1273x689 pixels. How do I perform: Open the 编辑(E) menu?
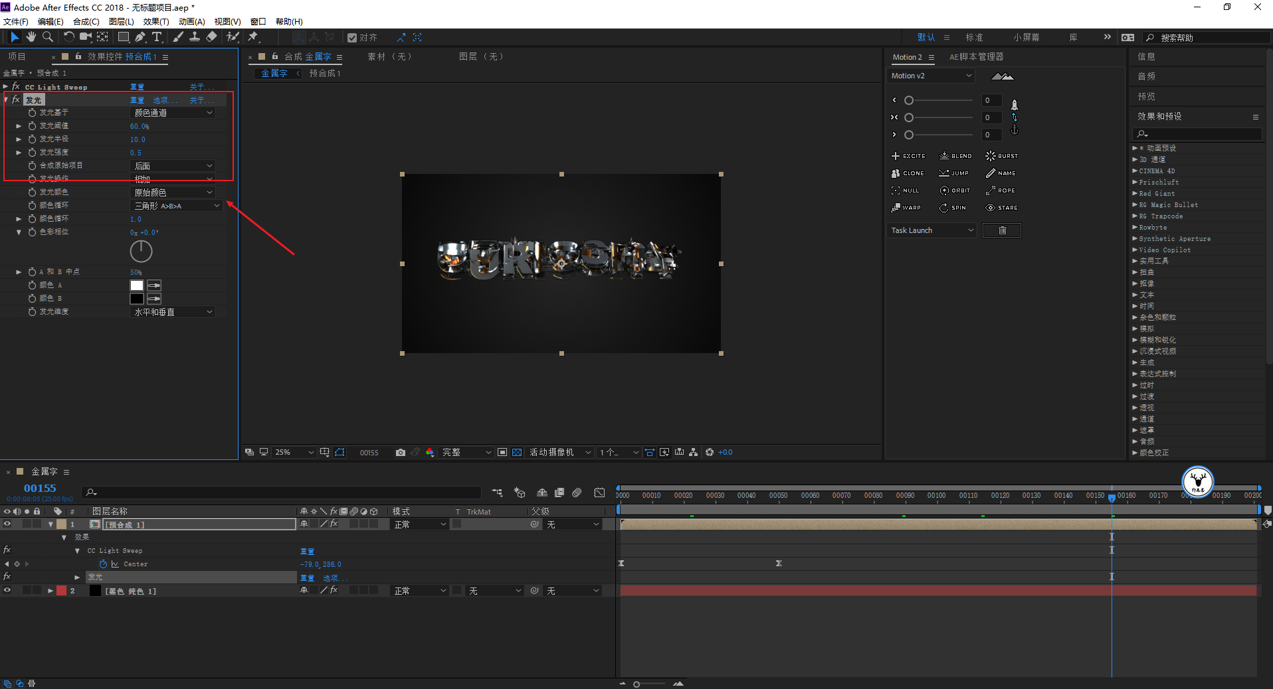click(x=50, y=22)
